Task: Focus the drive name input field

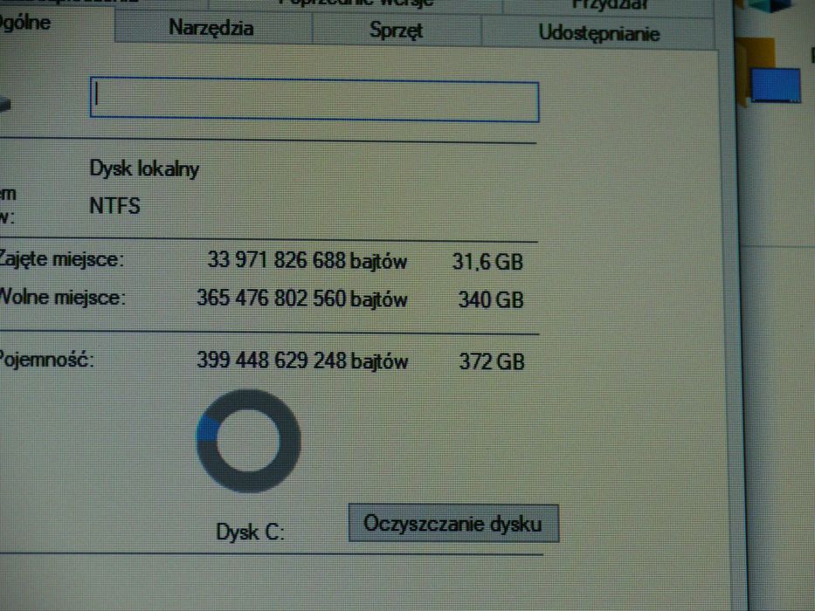Action: point(314,100)
